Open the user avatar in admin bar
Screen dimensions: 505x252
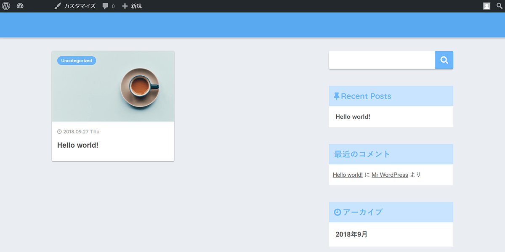coord(487,6)
